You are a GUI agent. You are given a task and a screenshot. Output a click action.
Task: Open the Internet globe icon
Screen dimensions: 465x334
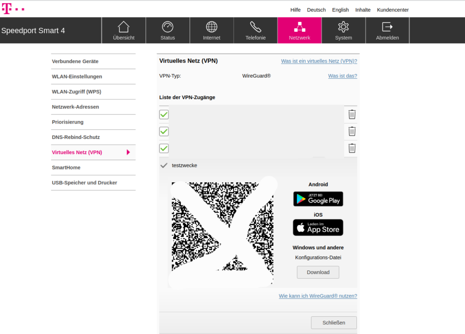(212, 27)
